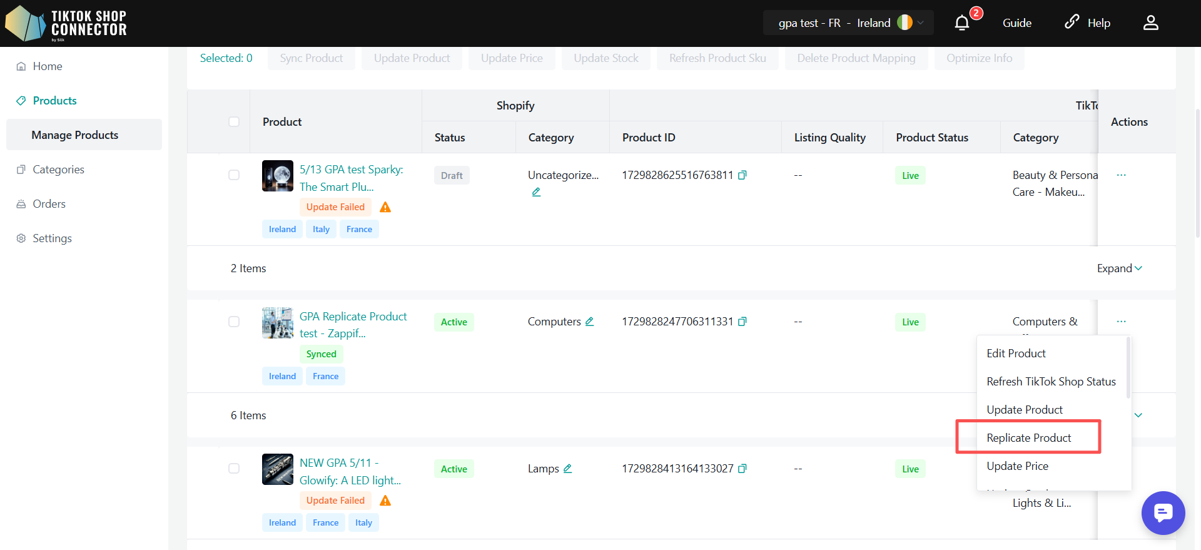
Task: Click warning icon on 5/13 GPA test Sparky
Action: (x=385, y=207)
